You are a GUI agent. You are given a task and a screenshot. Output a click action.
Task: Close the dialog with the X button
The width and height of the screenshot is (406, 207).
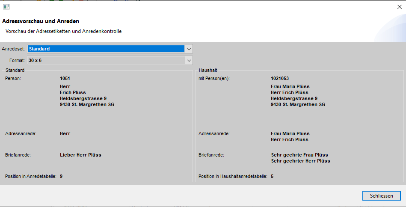399,6
